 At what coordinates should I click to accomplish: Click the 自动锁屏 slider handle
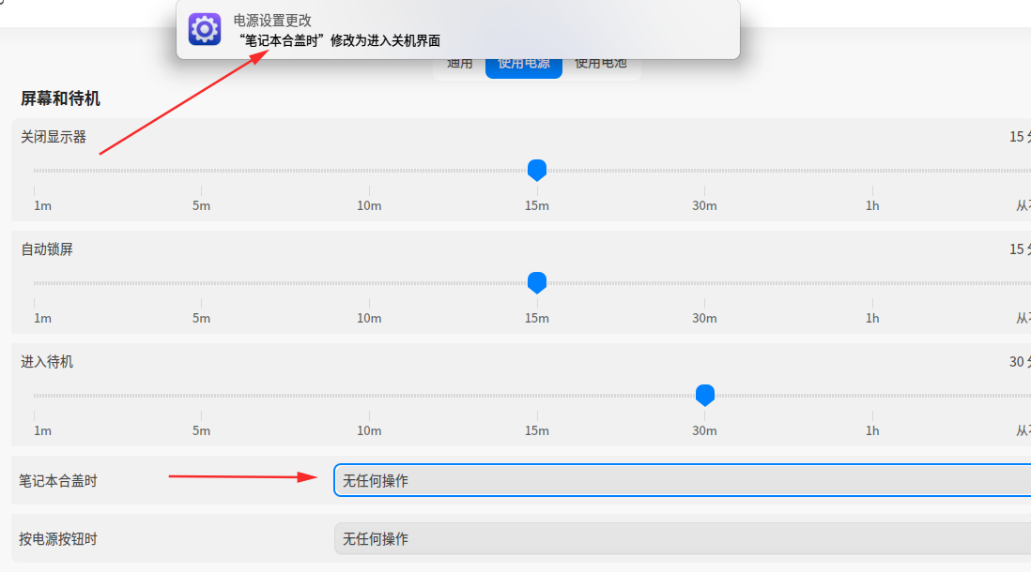click(537, 283)
